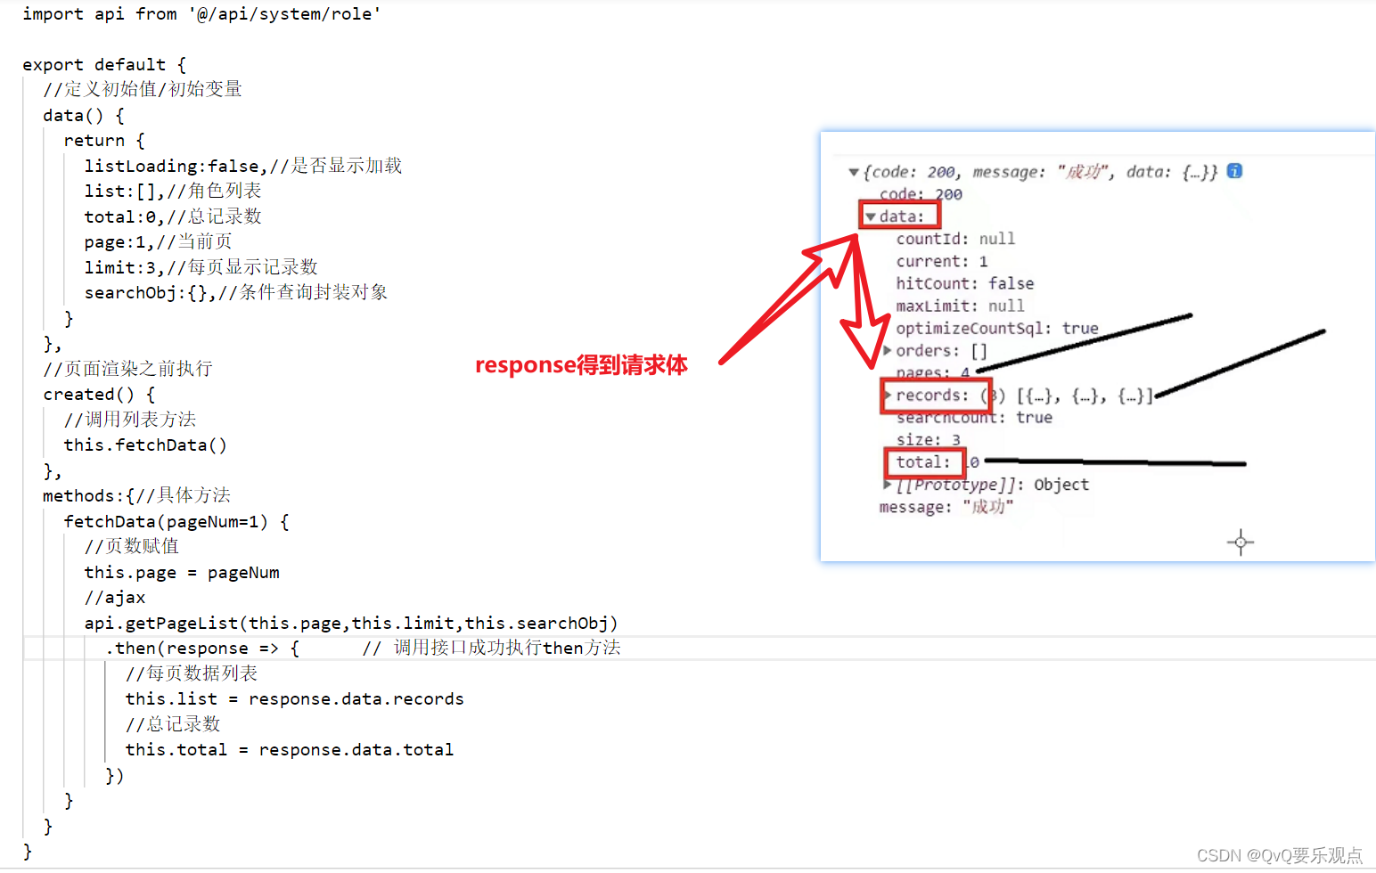
Task: Click the 'code: 200' console property
Action: click(921, 194)
